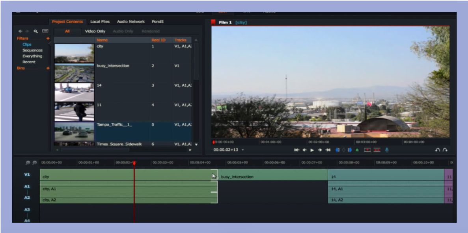Image resolution: width=468 pixels, height=233 pixels.
Task: Zoom in on the timeline with the magnifier
Action: 28,163
